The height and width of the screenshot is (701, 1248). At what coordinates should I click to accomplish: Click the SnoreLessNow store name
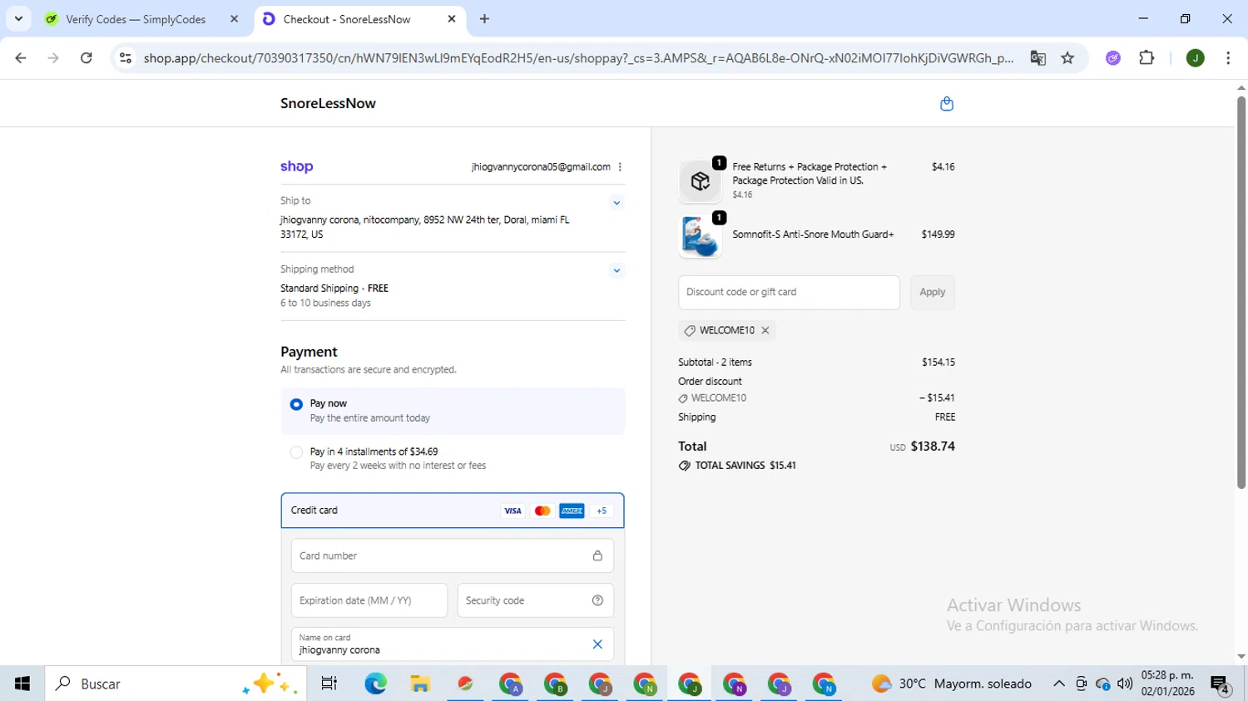click(328, 104)
